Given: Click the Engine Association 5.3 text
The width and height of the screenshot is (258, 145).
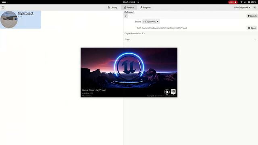Looking at the screenshot, I should [134, 33].
